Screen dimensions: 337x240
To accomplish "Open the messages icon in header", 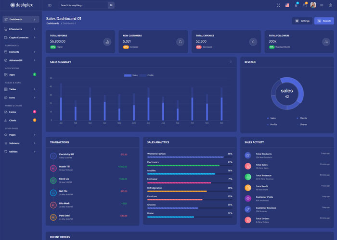I will 304,5.
